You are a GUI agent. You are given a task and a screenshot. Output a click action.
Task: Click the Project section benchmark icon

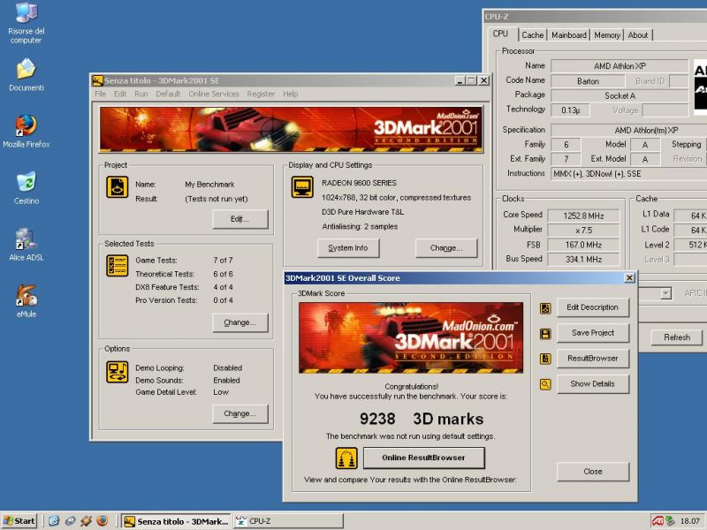pos(118,187)
